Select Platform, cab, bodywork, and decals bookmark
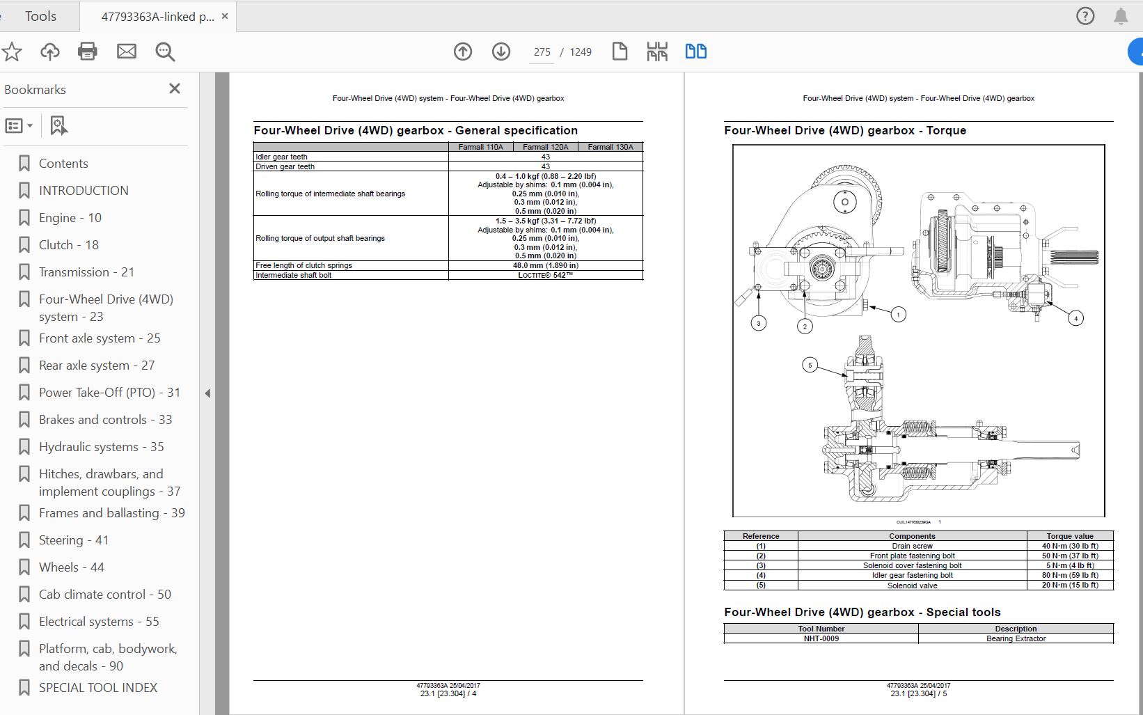 pos(108,657)
